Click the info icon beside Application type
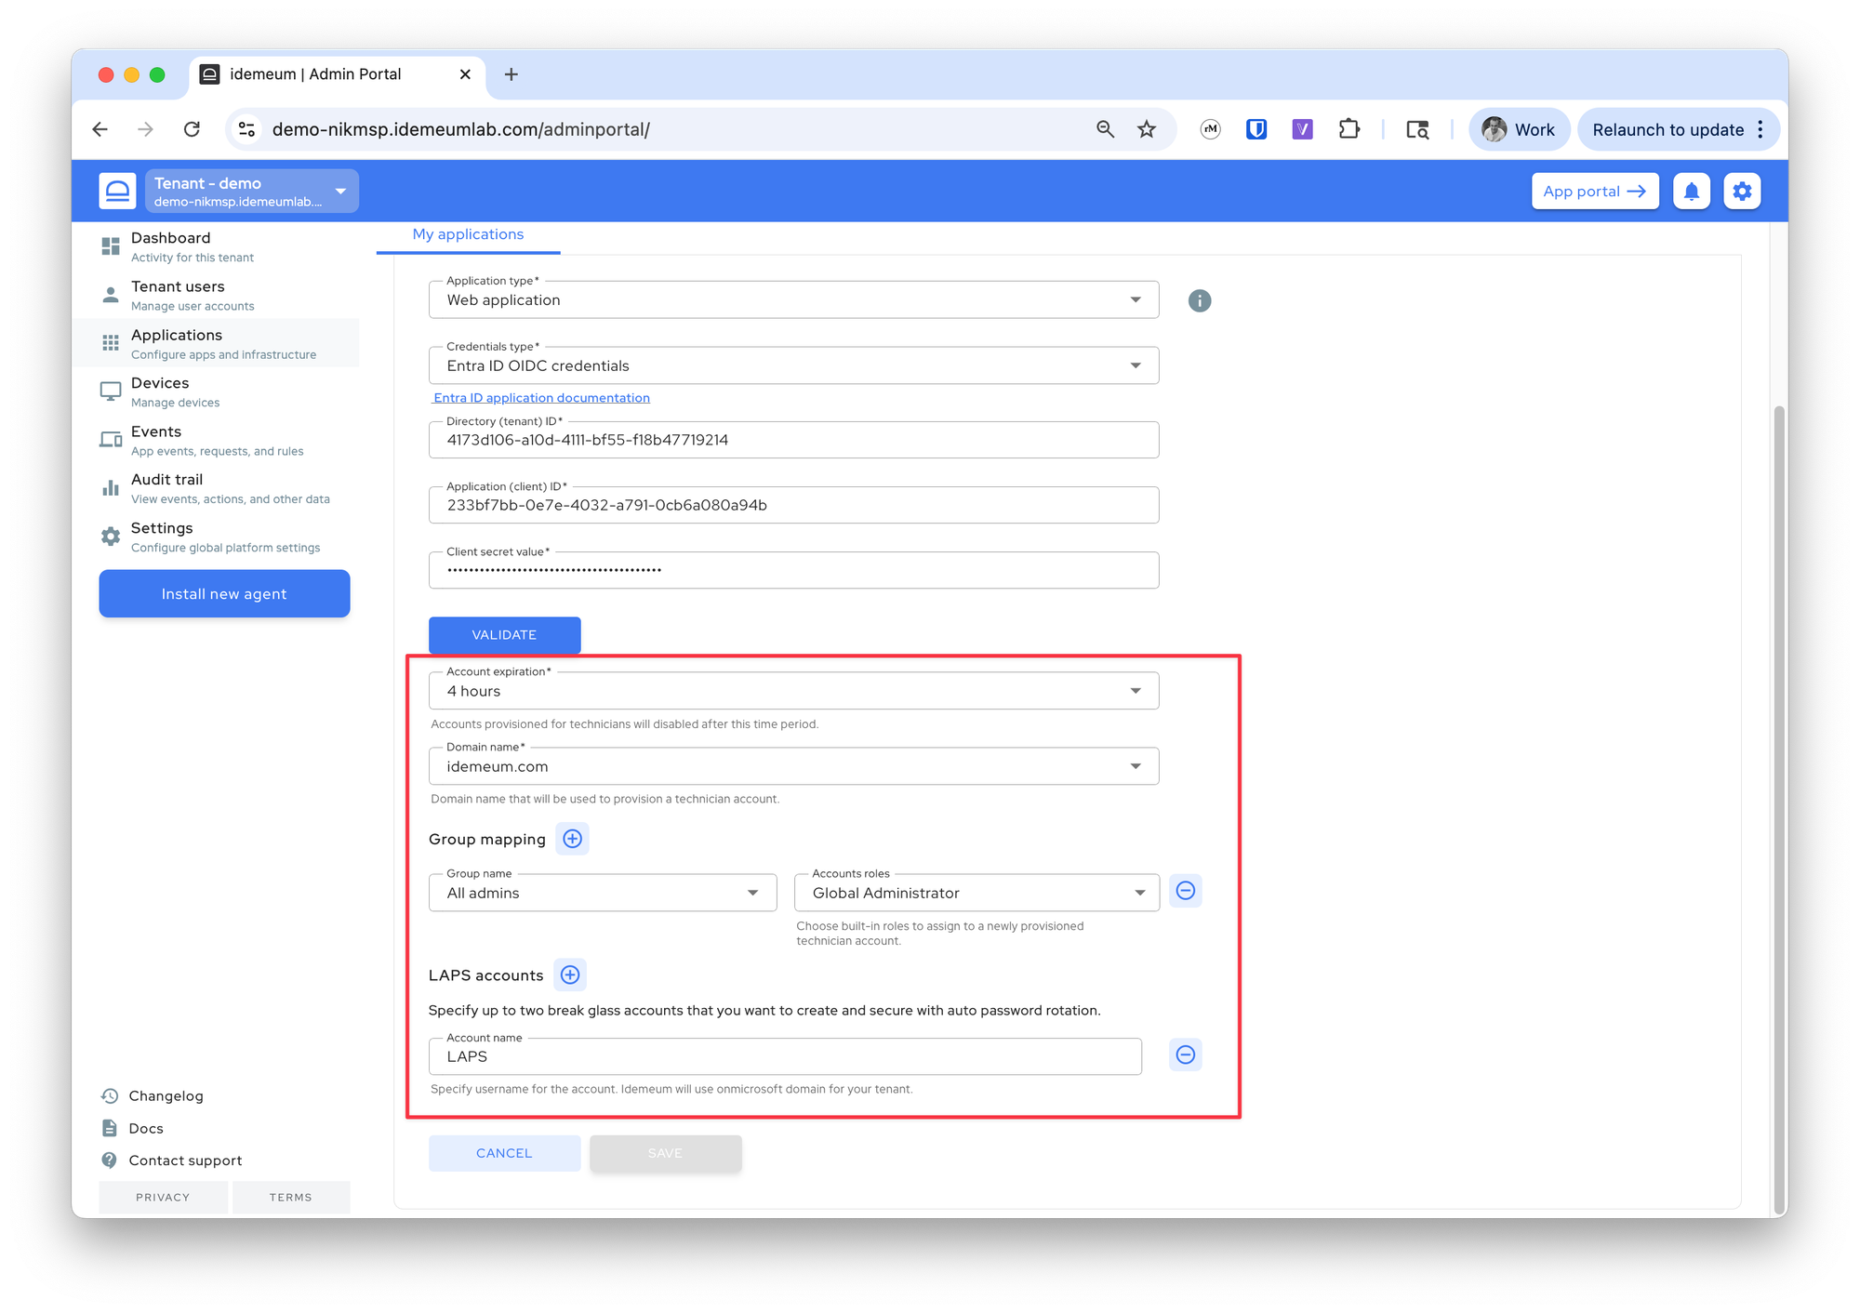The width and height of the screenshot is (1860, 1313). pyautogui.click(x=1200, y=300)
